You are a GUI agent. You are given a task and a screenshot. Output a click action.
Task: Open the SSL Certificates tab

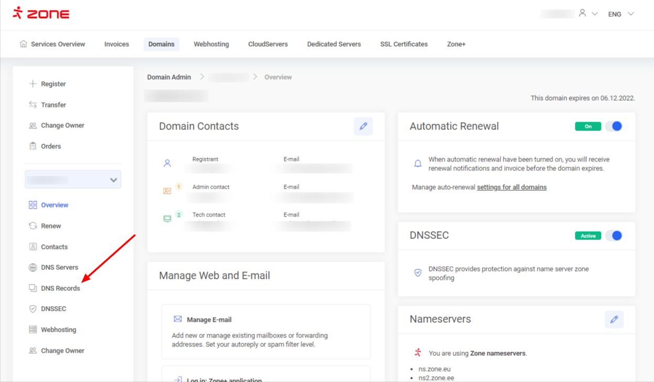click(x=404, y=44)
